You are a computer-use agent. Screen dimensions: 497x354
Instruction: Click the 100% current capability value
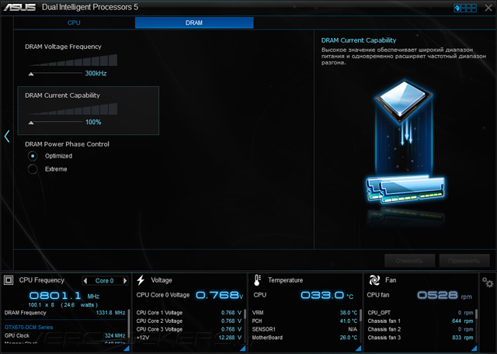pos(93,123)
